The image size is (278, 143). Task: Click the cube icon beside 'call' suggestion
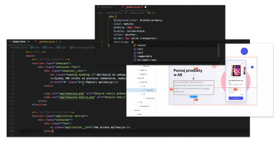135,49
